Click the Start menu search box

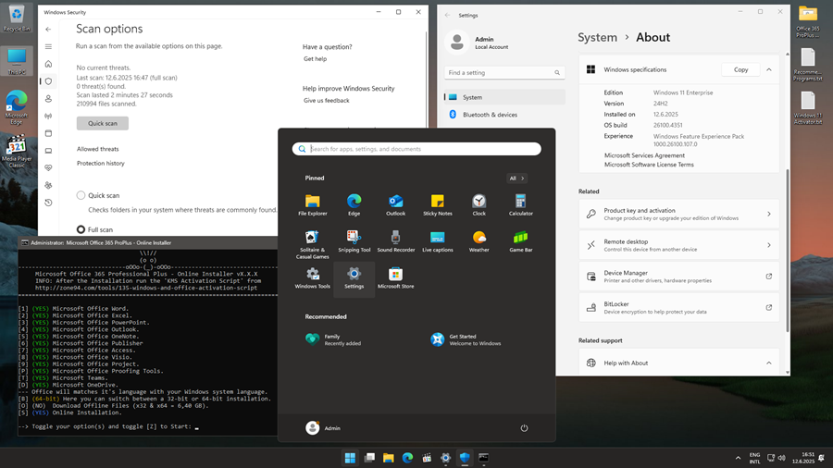pos(416,149)
